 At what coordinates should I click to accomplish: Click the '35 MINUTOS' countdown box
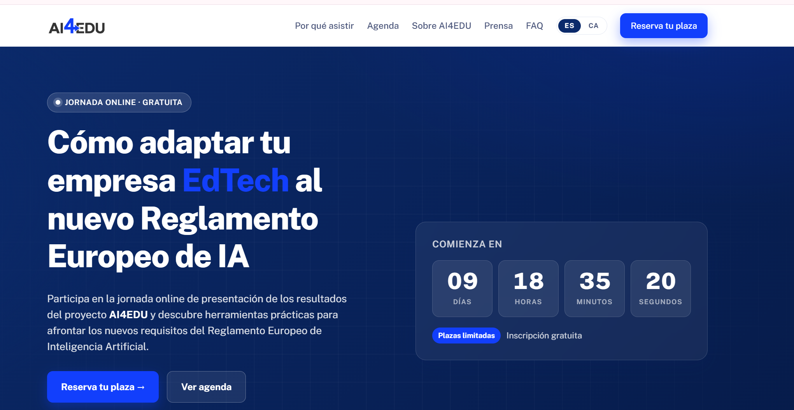click(594, 288)
